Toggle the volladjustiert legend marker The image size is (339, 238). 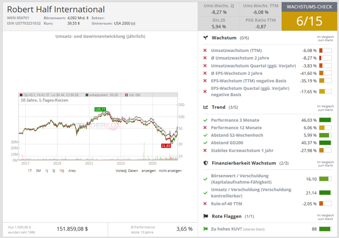(87, 95)
